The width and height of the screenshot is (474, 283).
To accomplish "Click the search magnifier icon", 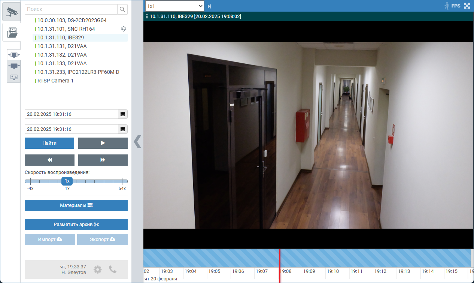I will point(122,9).
